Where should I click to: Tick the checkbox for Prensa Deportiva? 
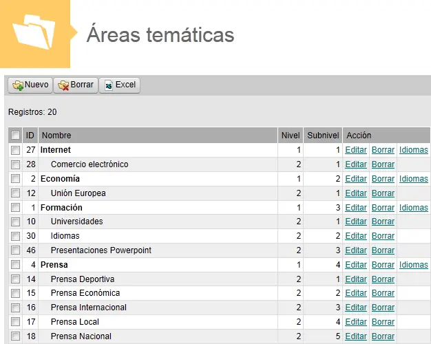point(15,279)
